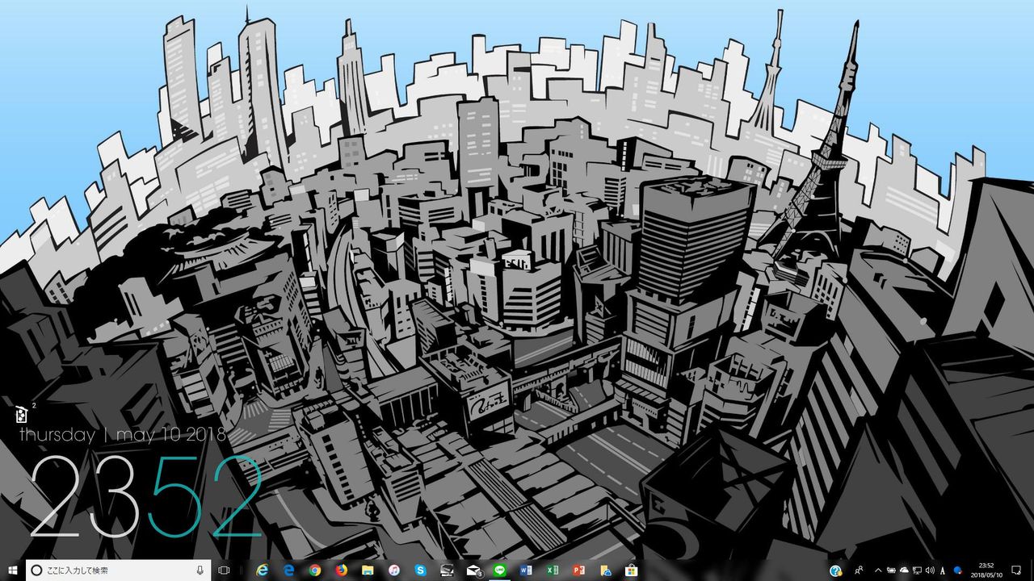Open Google Chrome from the taskbar
This screenshot has height=581, width=1034.
(x=315, y=570)
